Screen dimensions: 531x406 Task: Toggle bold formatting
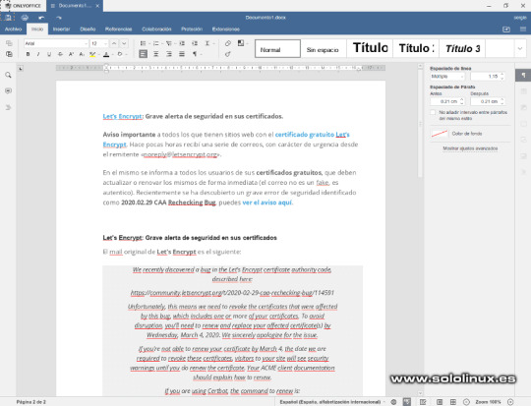coord(29,54)
